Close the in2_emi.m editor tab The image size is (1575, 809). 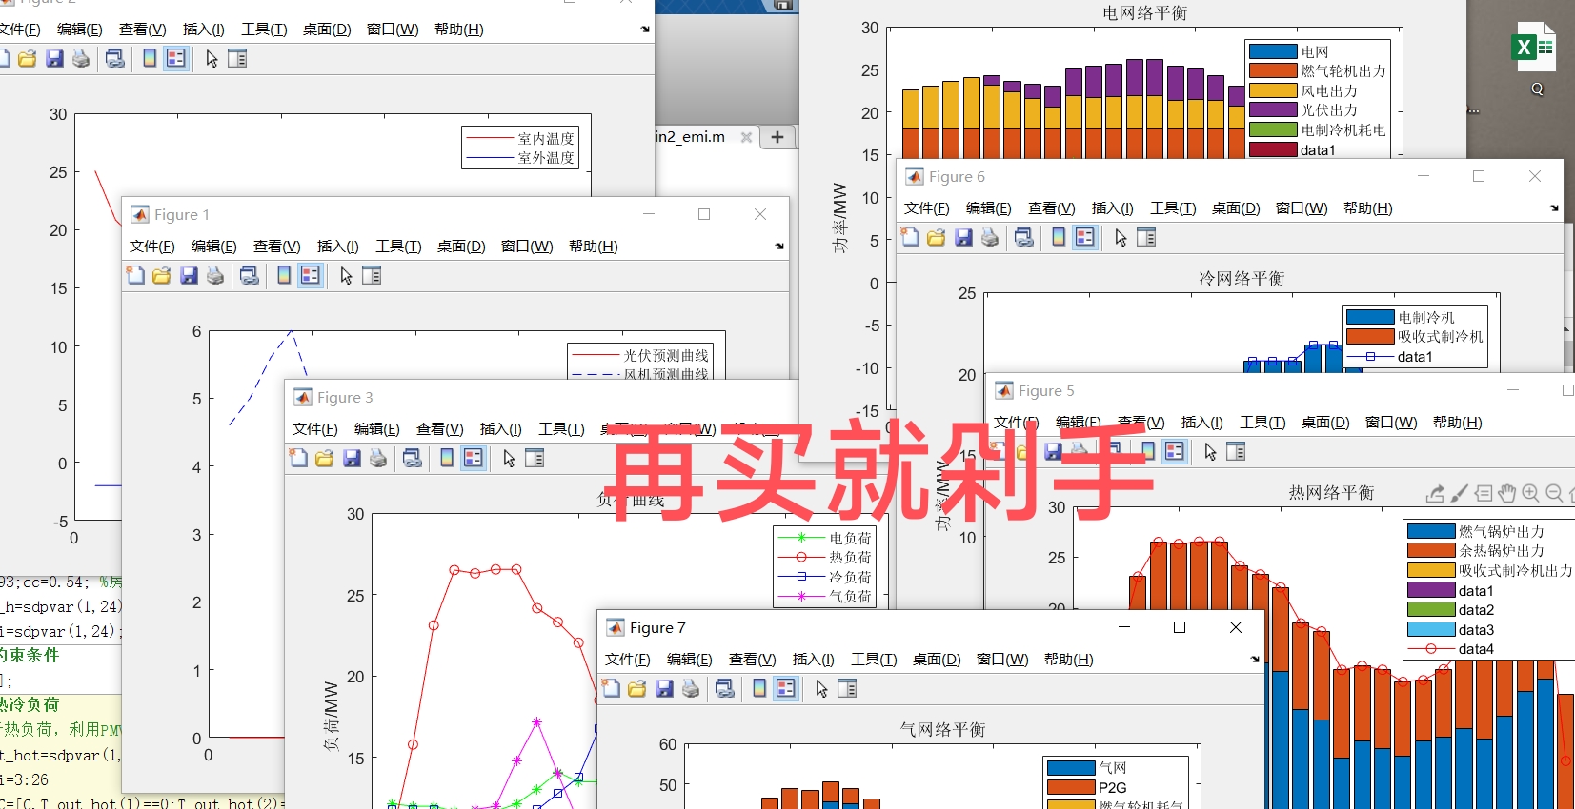[x=746, y=137]
